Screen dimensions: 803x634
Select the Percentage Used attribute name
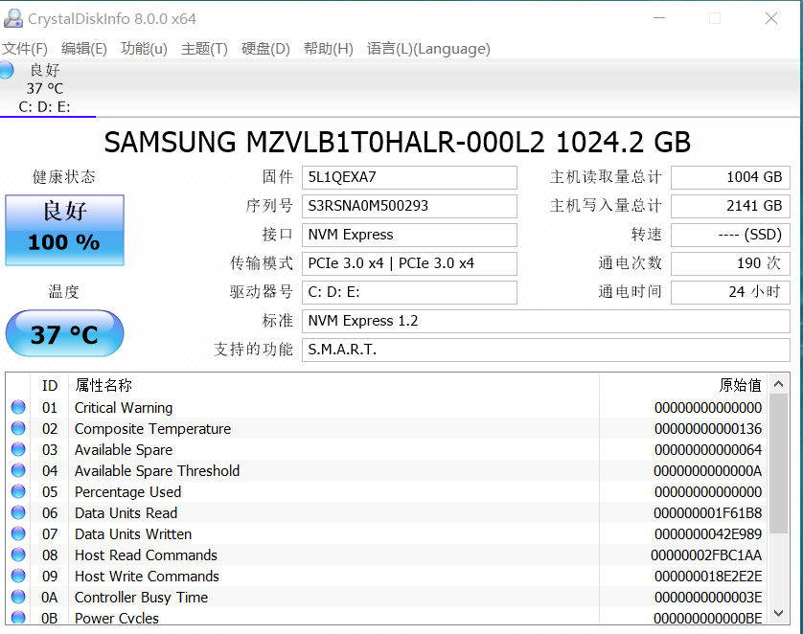coord(127,491)
